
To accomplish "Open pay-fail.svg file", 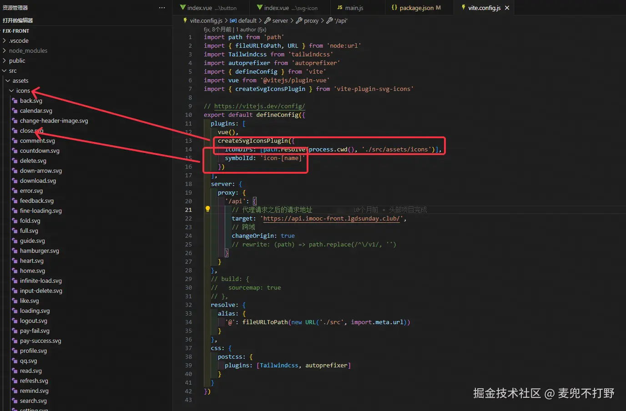I will point(35,331).
